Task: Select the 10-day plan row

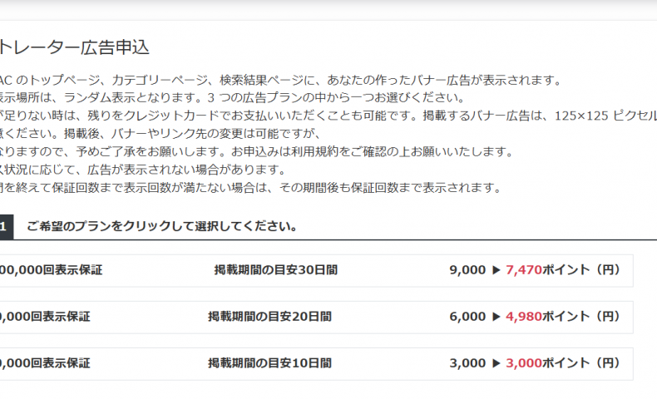Action: pyautogui.click(x=316, y=364)
